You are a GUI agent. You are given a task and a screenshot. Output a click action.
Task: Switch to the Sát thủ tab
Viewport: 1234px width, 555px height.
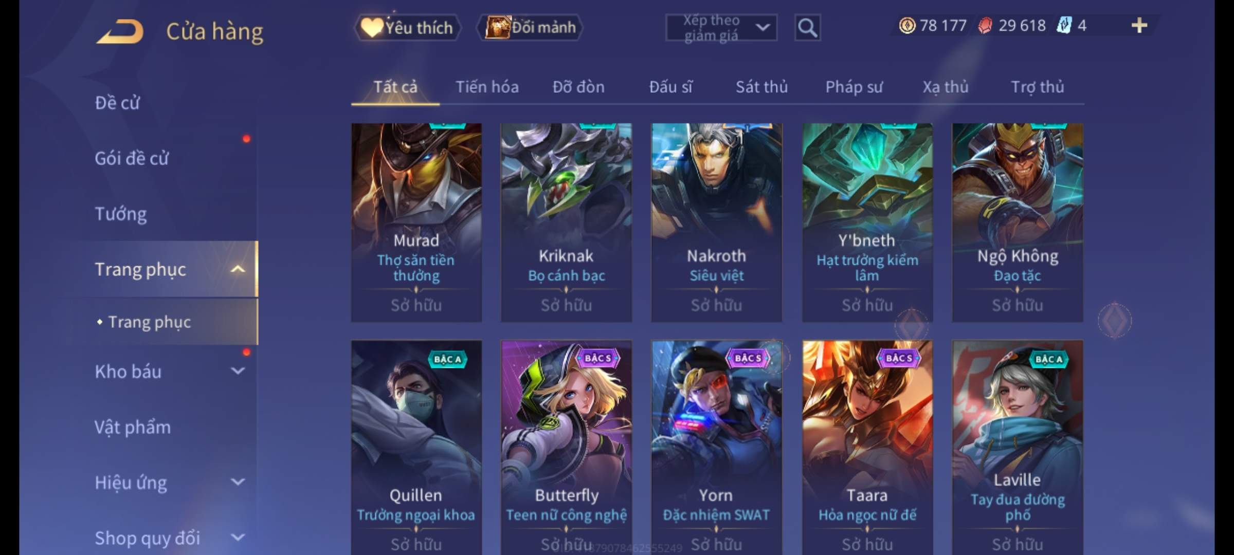[x=761, y=87]
